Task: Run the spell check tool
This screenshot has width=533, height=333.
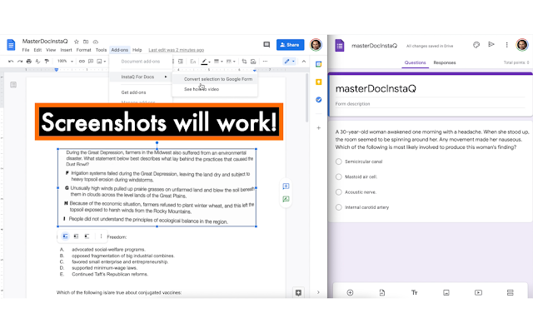Action: pyautogui.click(x=37, y=62)
